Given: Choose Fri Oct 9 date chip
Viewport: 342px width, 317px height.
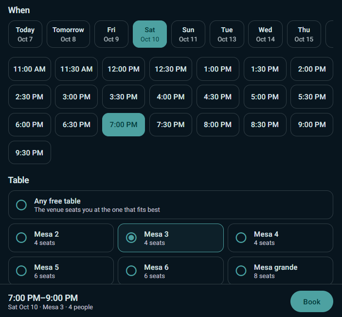Looking at the screenshot, I should pos(111,34).
